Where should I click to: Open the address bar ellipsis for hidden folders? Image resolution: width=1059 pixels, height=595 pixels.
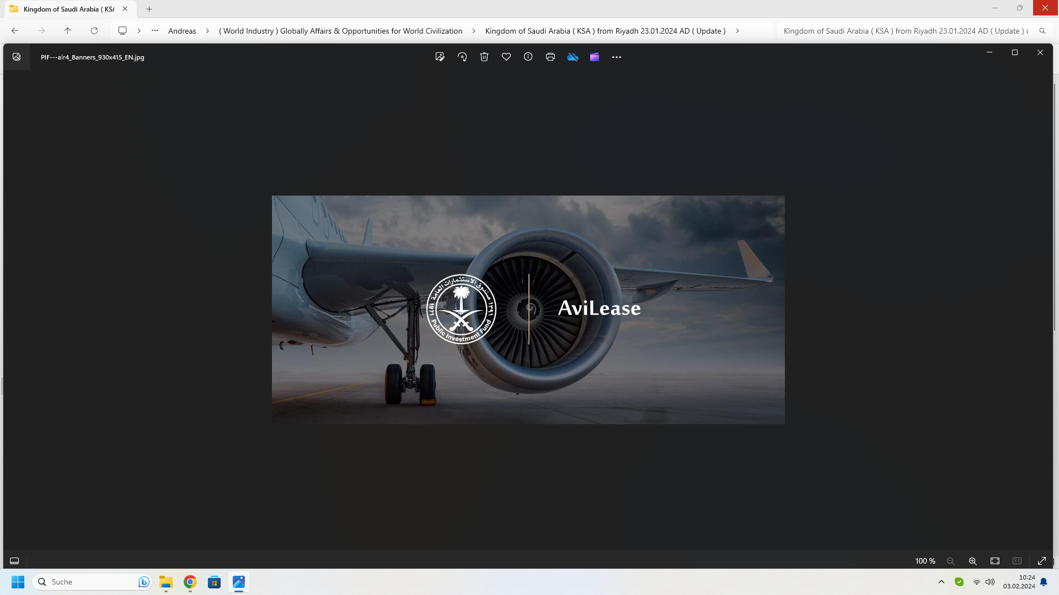(x=155, y=31)
